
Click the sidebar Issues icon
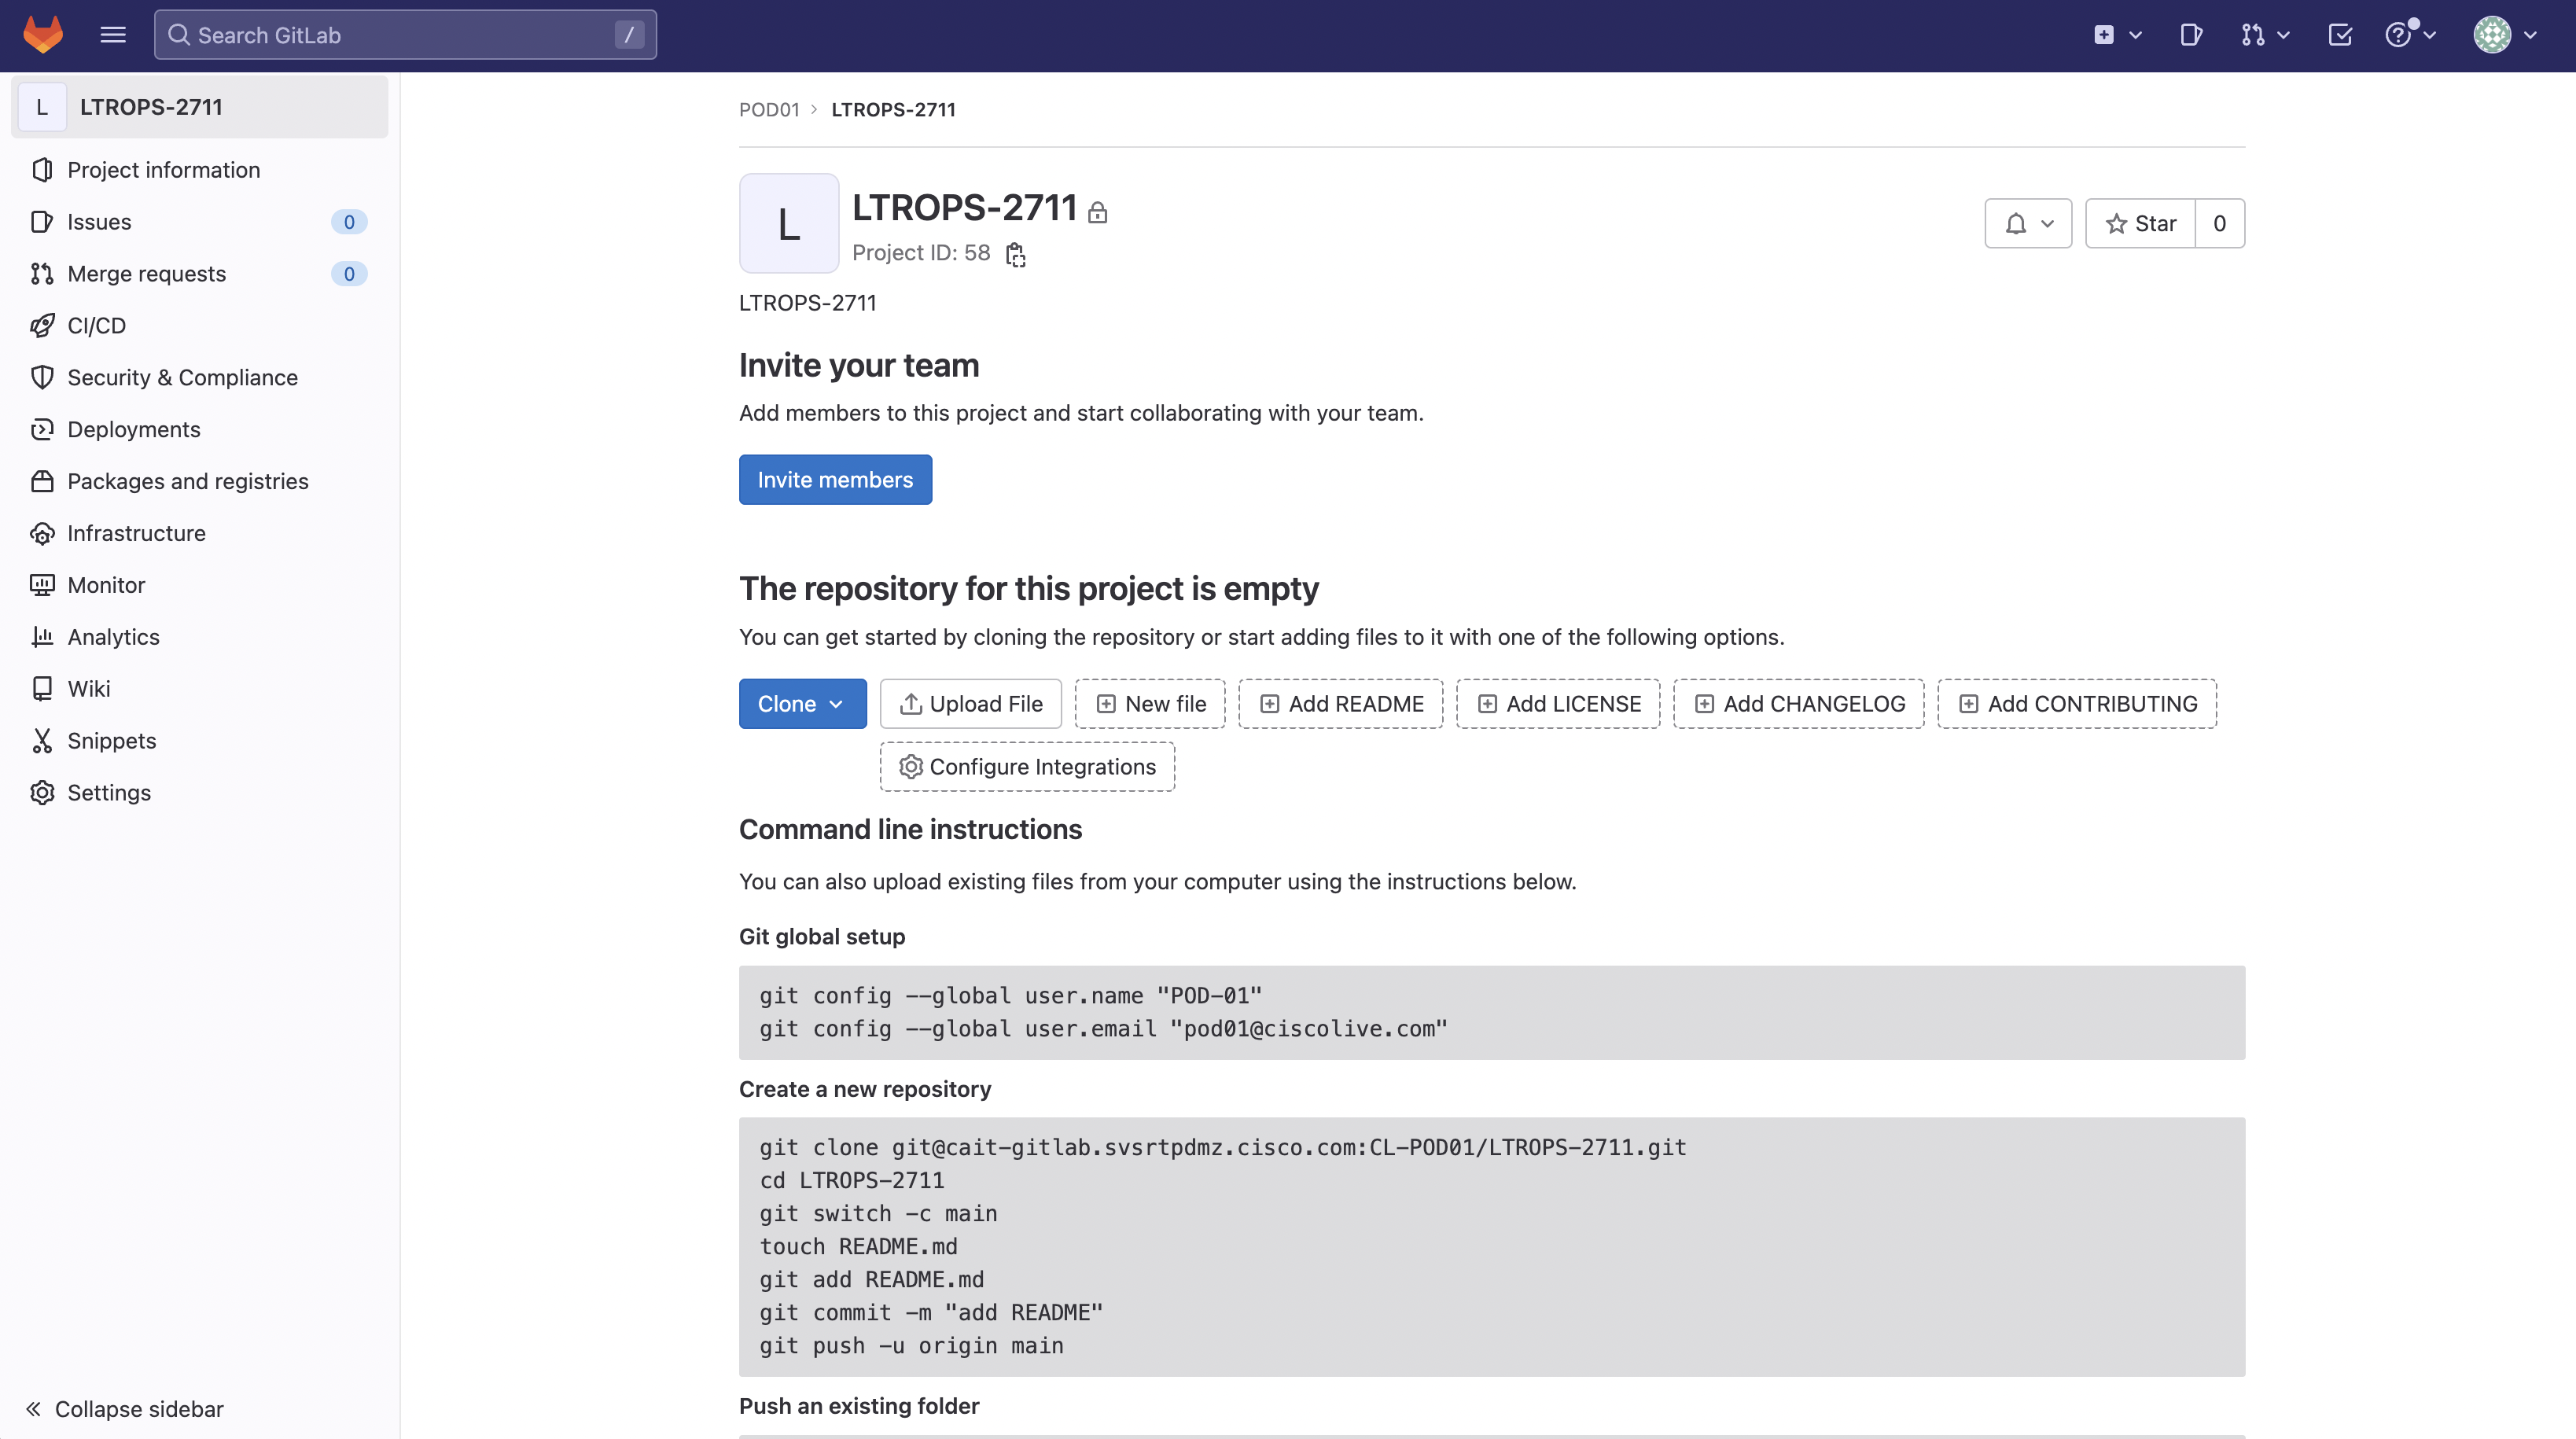click(x=42, y=222)
